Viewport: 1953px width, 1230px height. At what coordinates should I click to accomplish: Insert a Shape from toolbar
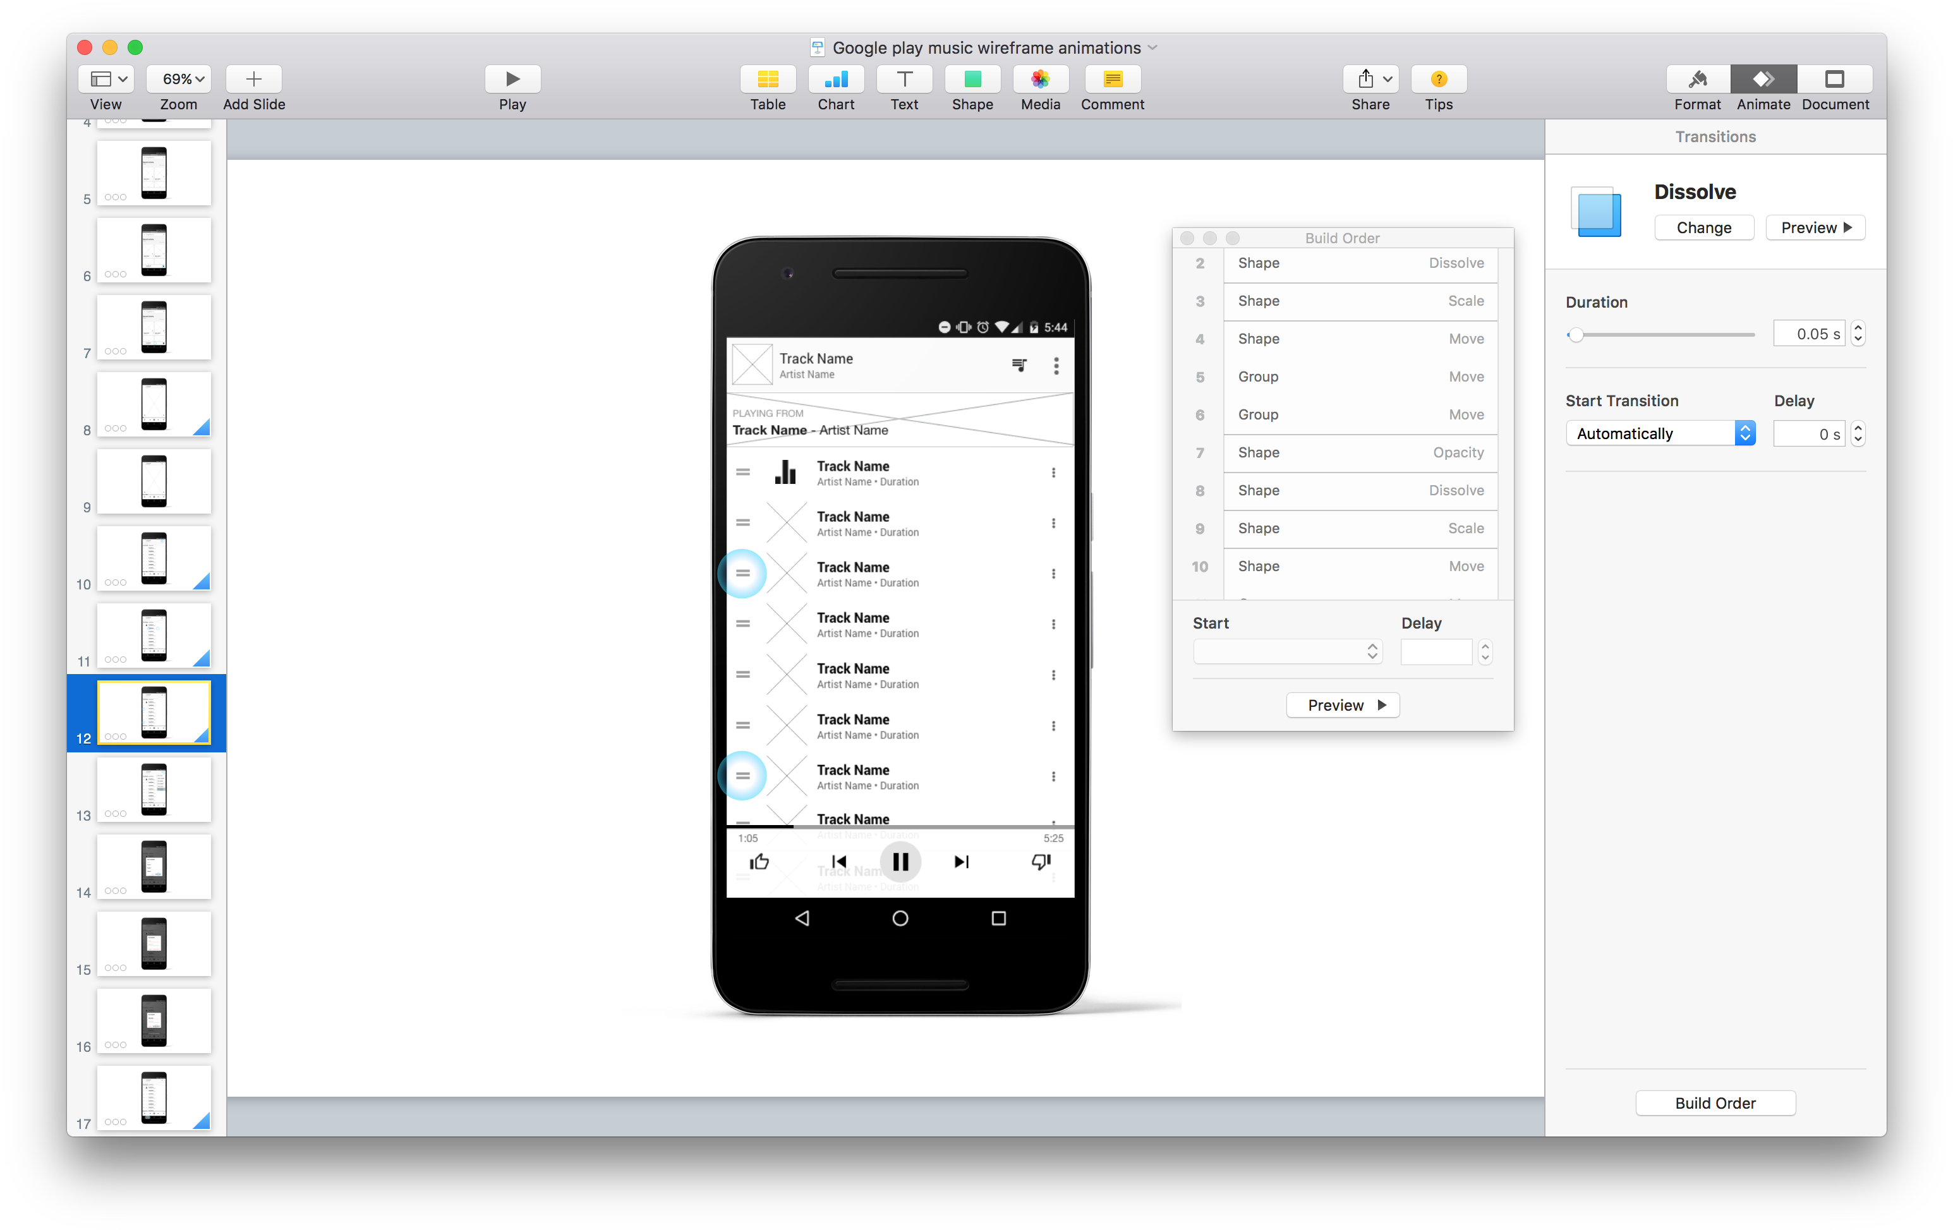coord(972,80)
